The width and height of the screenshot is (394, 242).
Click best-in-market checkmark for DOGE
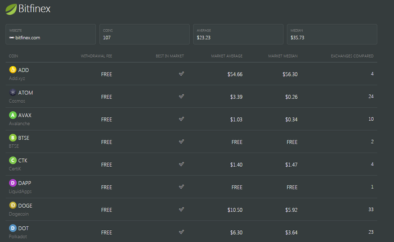[x=181, y=209]
